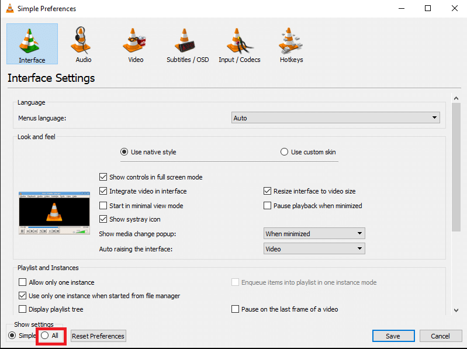Open Auto raising the interface dropdown
The image size is (467, 349).
click(x=314, y=248)
